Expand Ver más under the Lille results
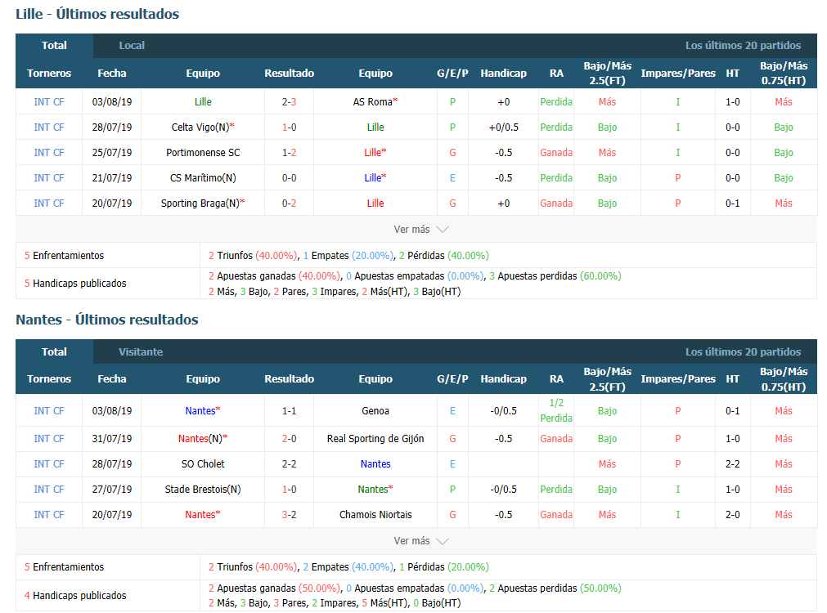Screen dimensions: 827x613 point(421,230)
